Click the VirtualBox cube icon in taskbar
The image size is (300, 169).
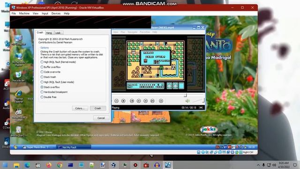[113, 165]
